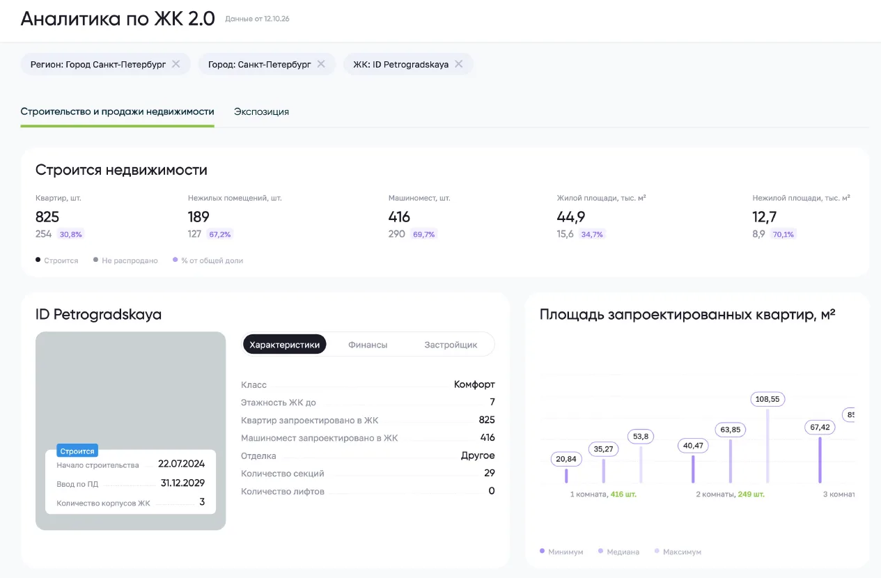Switch to the Финансы tab

pos(368,345)
